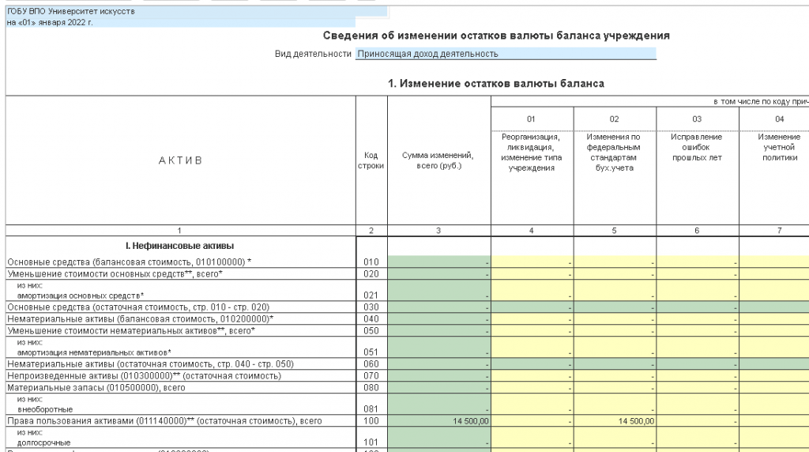
Task: Select 'Изменение учетной политики' column header
Action: (x=778, y=147)
